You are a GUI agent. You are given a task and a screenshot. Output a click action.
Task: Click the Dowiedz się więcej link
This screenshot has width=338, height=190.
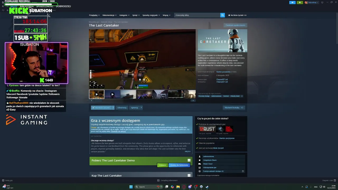(118, 131)
